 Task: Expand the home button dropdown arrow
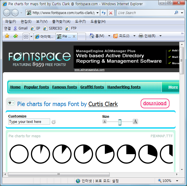109,36
